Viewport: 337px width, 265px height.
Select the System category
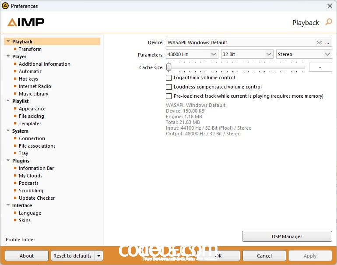pyautogui.click(x=20, y=131)
